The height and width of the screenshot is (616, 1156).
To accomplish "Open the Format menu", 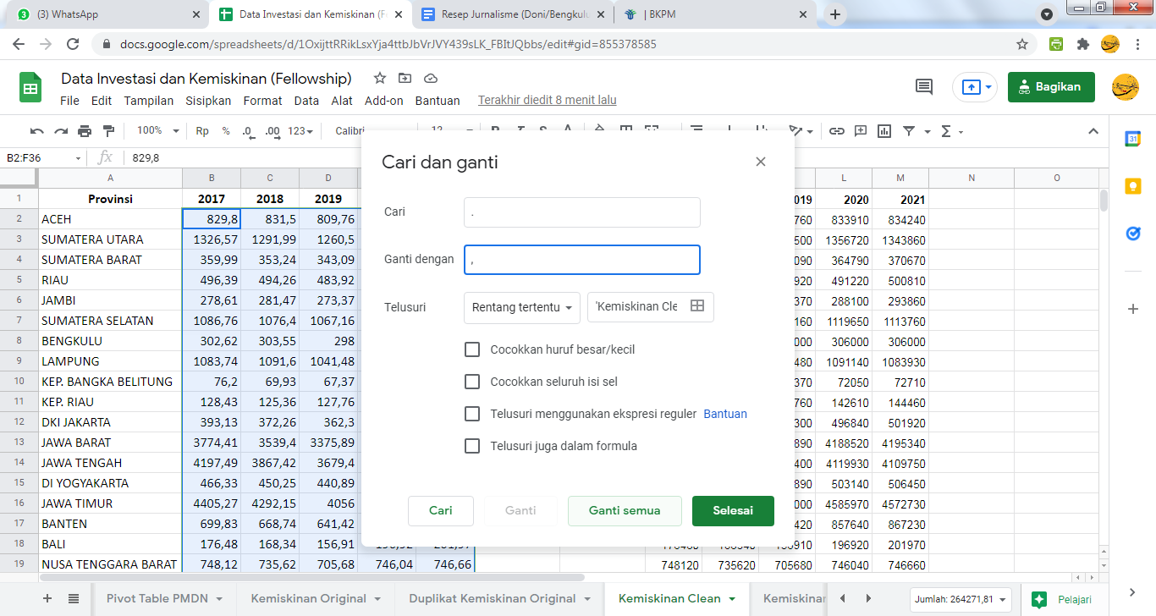I will coord(262,101).
